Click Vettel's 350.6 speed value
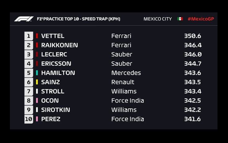Screen dimensions: 228x143 pyautogui.click(x=192, y=36)
